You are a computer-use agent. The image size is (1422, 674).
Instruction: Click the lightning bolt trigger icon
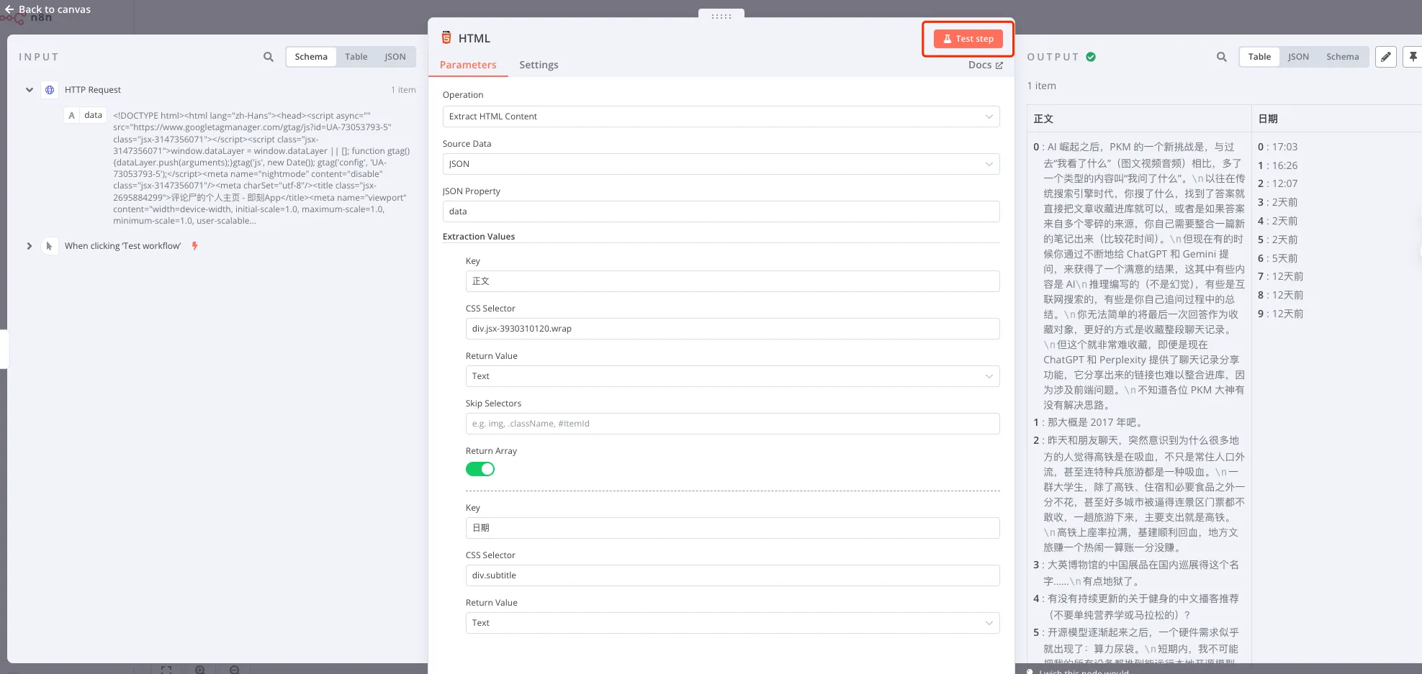point(194,246)
